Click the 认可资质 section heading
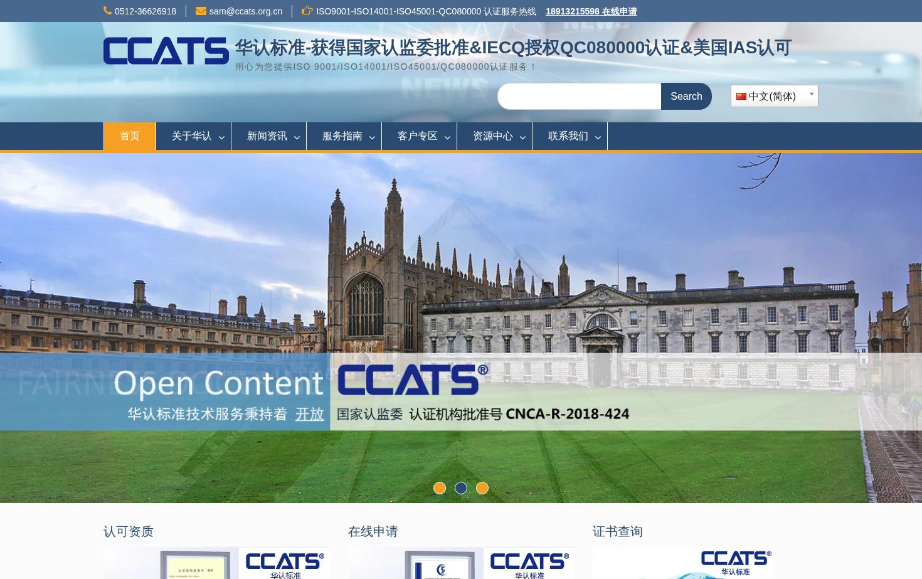The image size is (922, 579). click(x=129, y=531)
